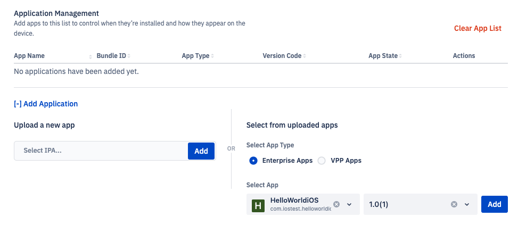Screen dimensions: 518x225
Task: Click the Select IPA input field
Action: coord(101,151)
